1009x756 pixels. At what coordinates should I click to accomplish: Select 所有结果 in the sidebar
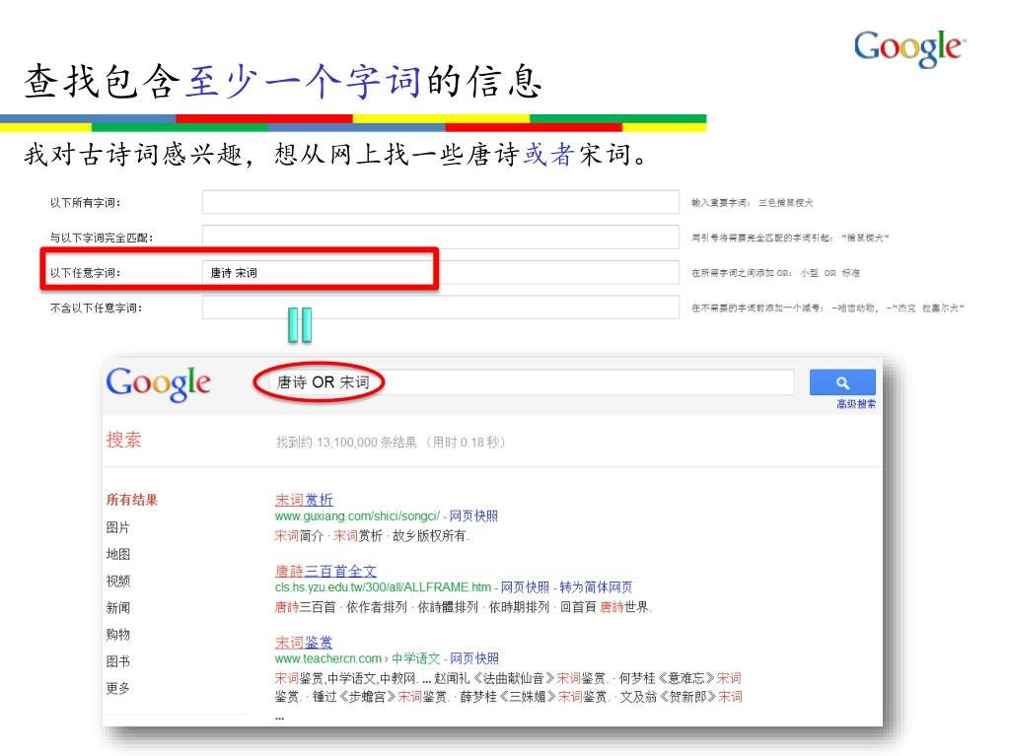click(132, 500)
